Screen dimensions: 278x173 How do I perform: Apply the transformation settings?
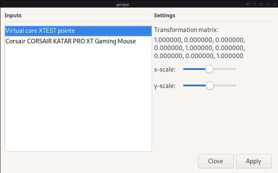click(x=254, y=161)
